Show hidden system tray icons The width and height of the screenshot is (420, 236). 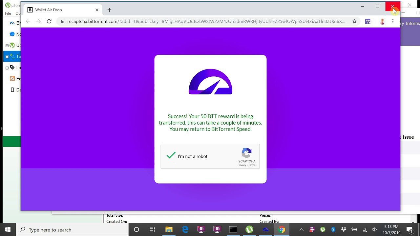click(302, 229)
